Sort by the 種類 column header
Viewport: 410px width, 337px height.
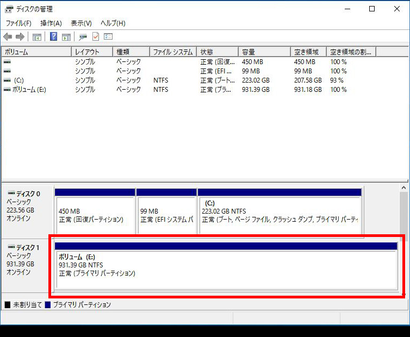click(131, 52)
